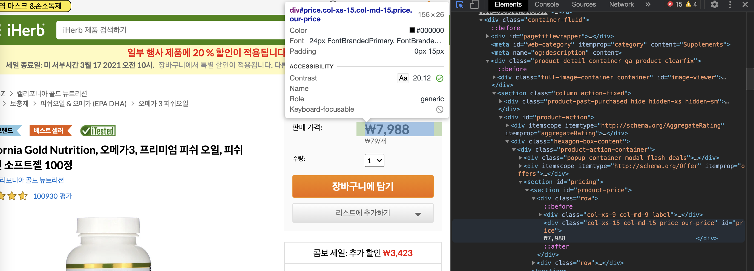
Task: Expand the schema.org/Offer div node
Action: coord(520,166)
